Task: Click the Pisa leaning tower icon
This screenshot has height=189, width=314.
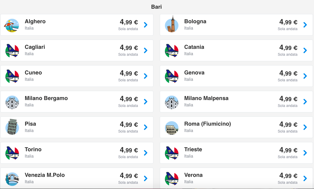Action: 12,127
